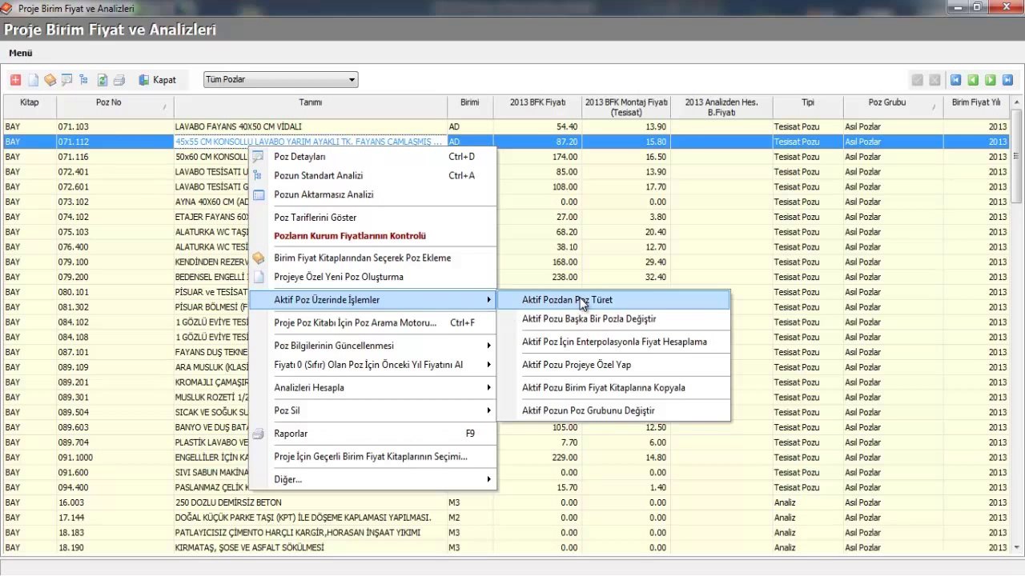Viewport: 1025px width, 576px height.
Task: Click the red plus add-item toolbar icon
Action: click(x=15, y=80)
